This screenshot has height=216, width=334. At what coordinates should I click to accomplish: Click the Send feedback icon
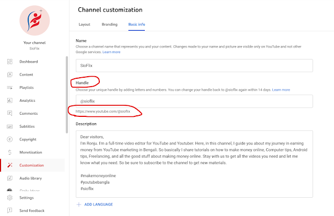10,210
